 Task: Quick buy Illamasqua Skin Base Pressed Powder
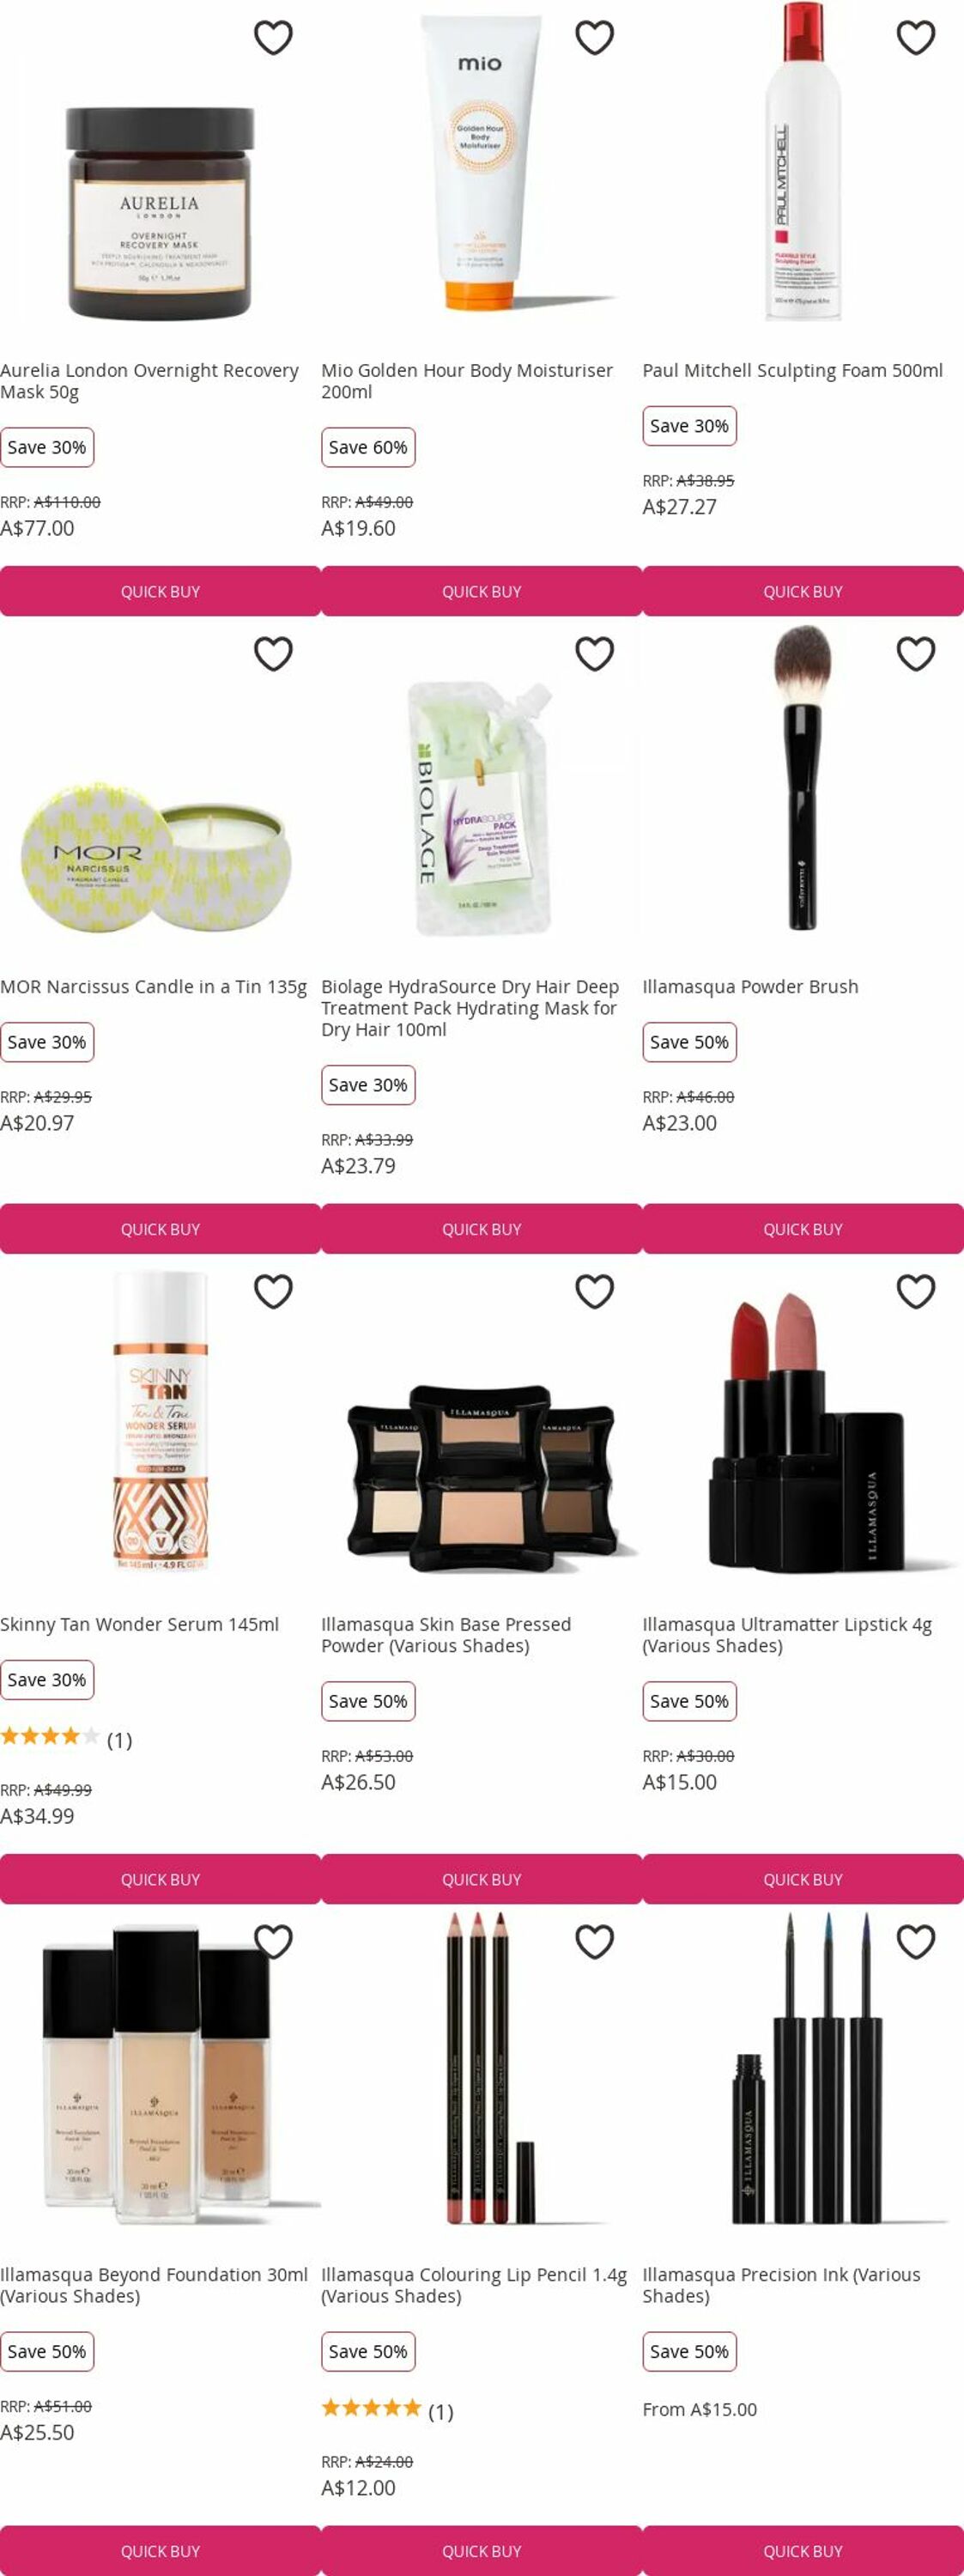pos(481,1879)
